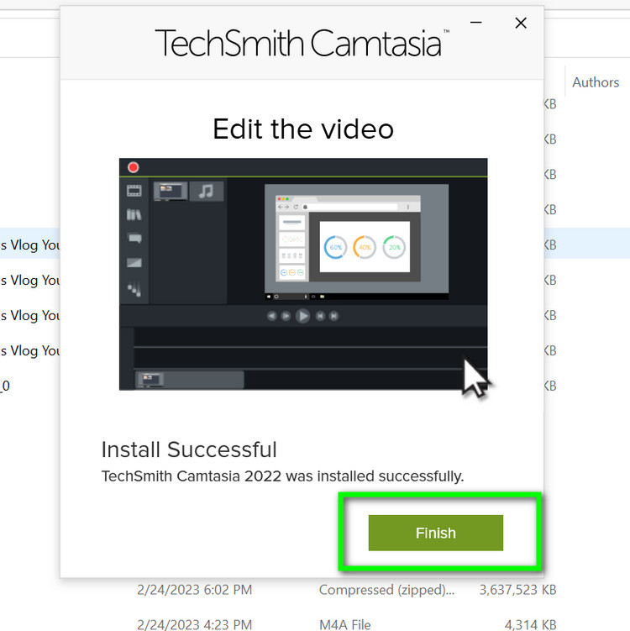Click the 3,637,523 KB size value
Screen dimensions: 630x631
tap(517, 590)
